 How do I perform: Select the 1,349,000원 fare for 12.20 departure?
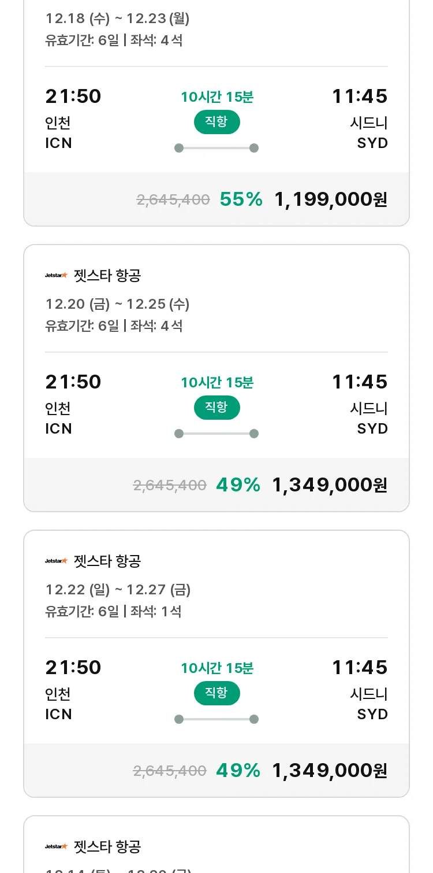[330, 484]
